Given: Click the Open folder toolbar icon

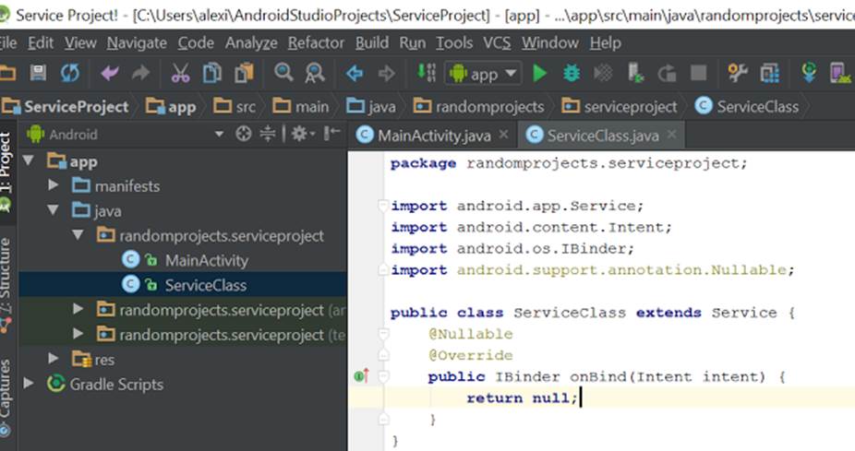Looking at the screenshot, I should [x=7, y=73].
